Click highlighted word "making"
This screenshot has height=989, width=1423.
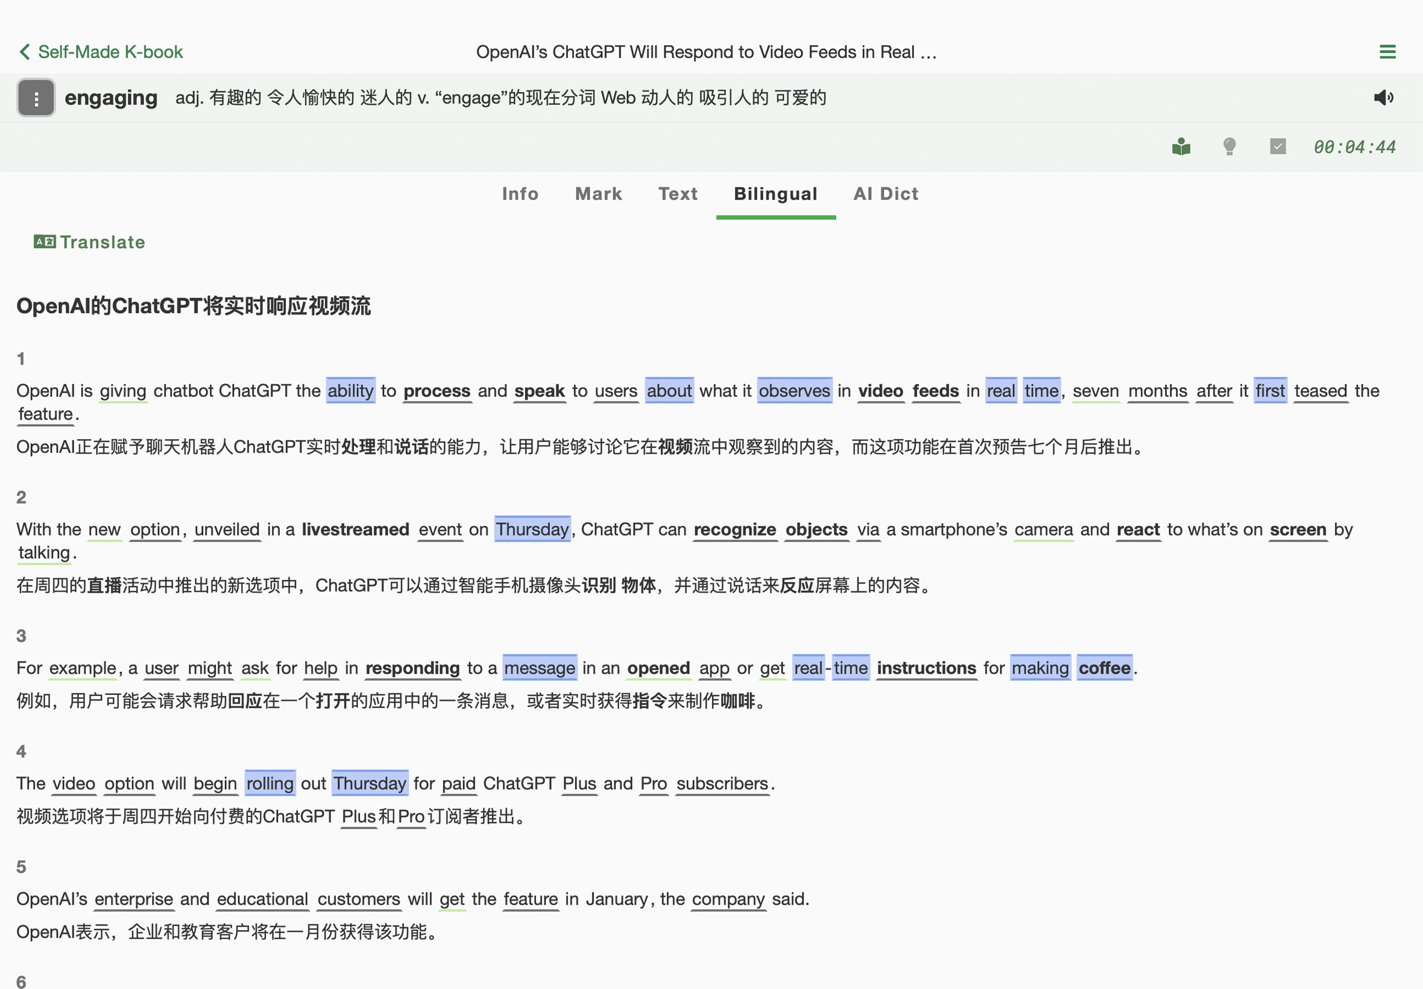coord(1040,669)
